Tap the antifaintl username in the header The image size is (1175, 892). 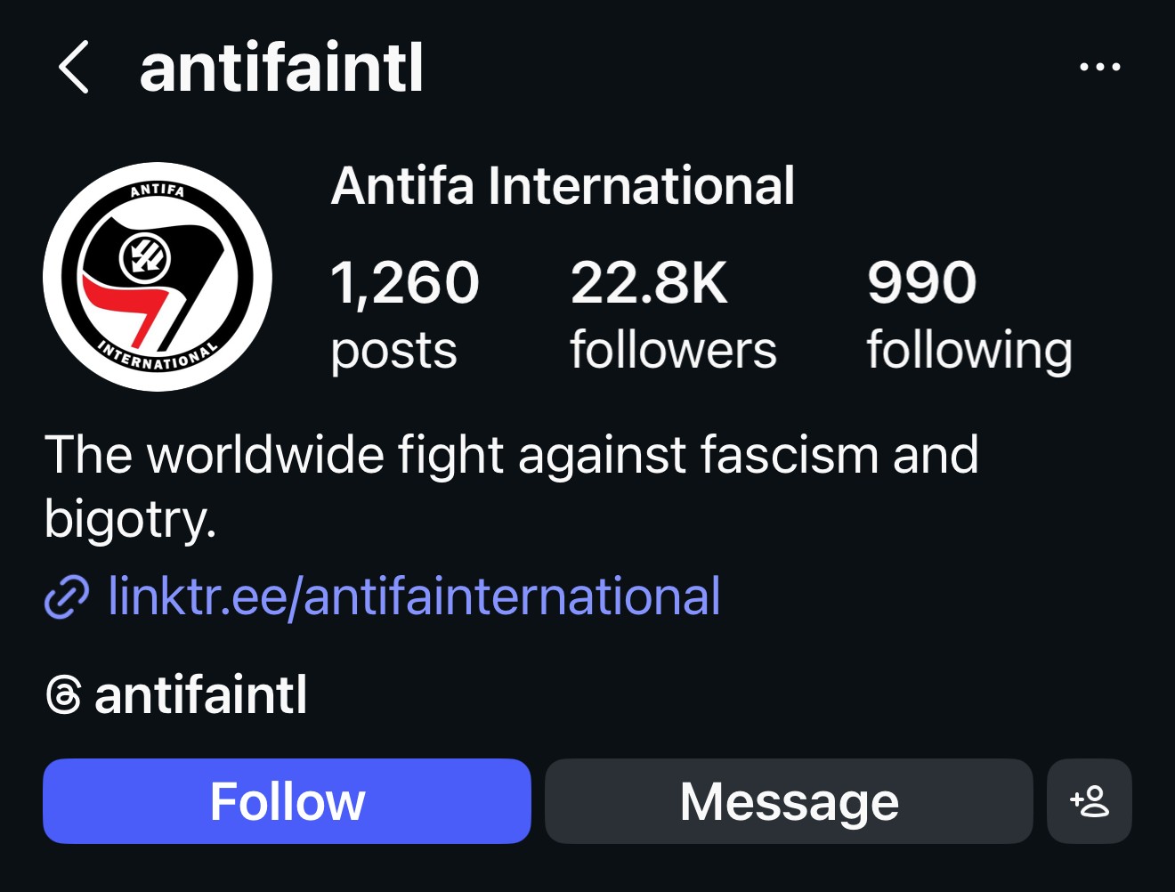pos(281,69)
